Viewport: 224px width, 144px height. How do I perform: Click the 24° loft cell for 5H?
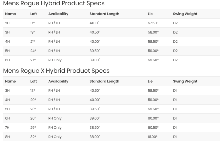click(x=33, y=51)
